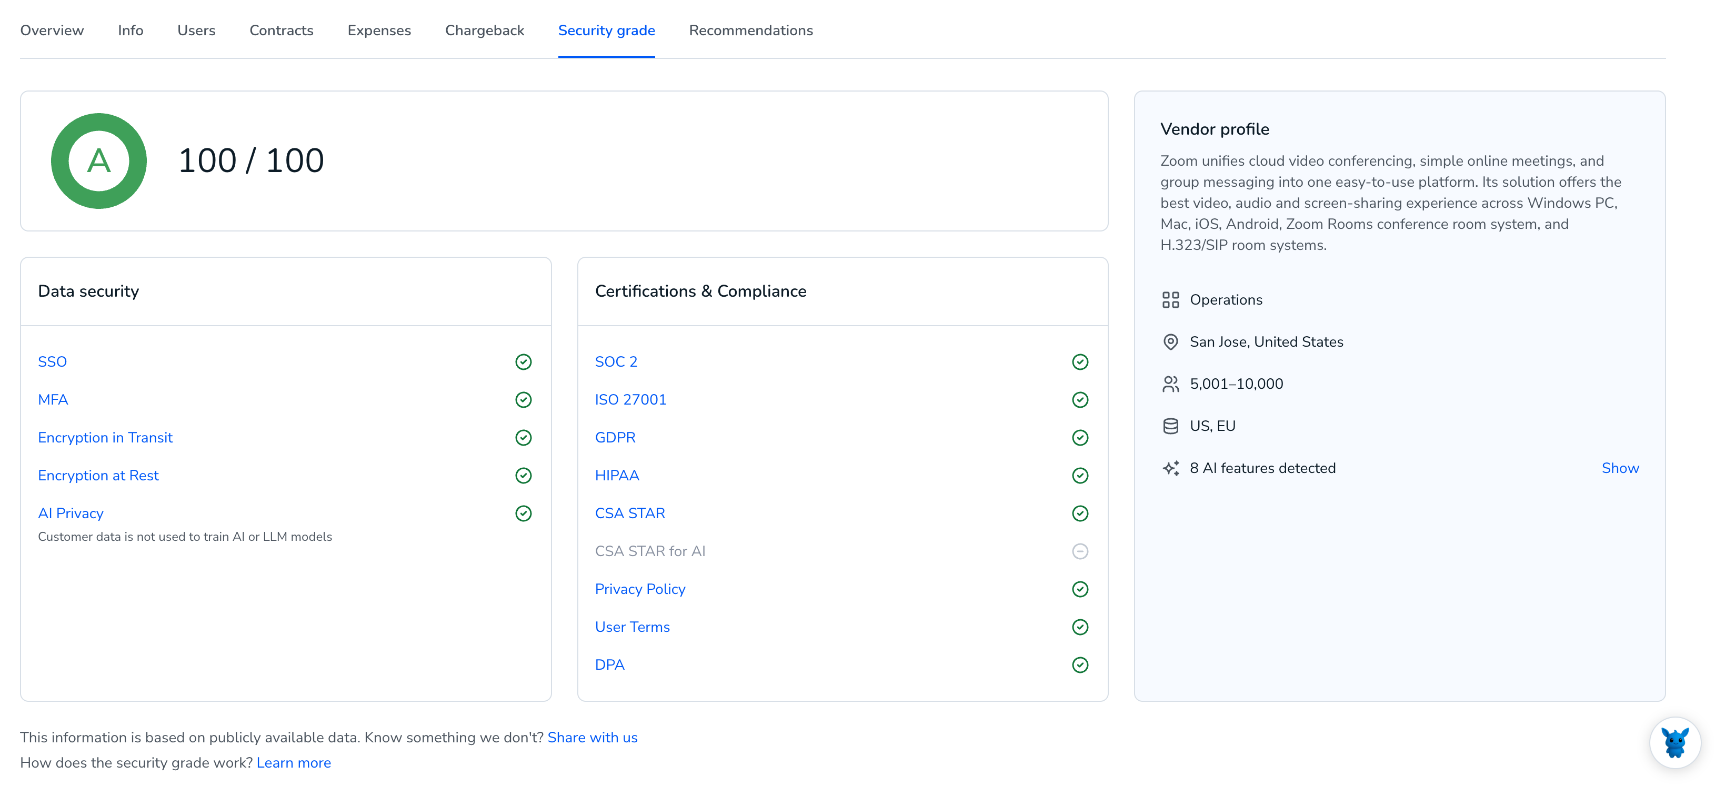The height and width of the screenshot is (786, 1725).
Task: Open the DPA link
Action: click(610, 665)
